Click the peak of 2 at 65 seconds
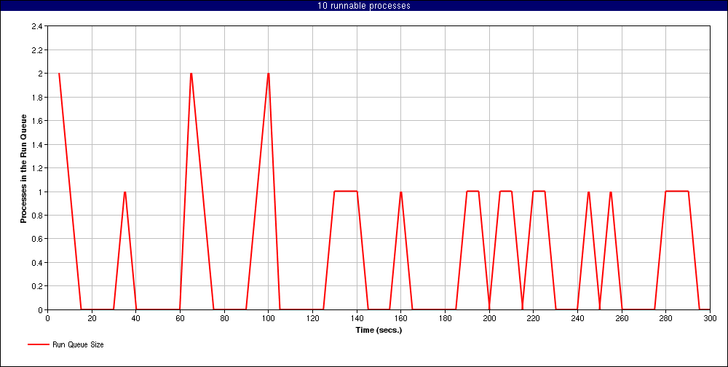 pos(191,74)
